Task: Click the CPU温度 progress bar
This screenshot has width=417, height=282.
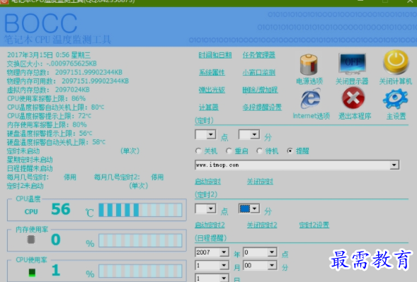Action: pos(140,210)
